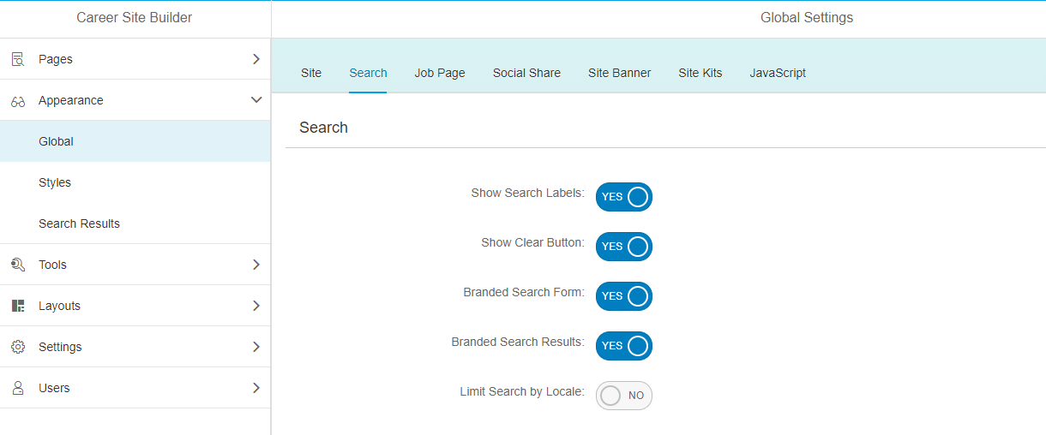Turn off Show Search Labels toggle
1046x435 pixels.
[624, 197]
